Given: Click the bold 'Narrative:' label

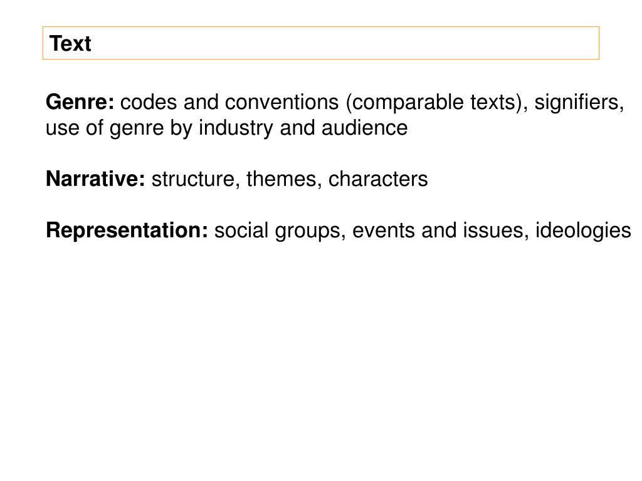Looking at the screenshot, I should (x=95, y=178).
